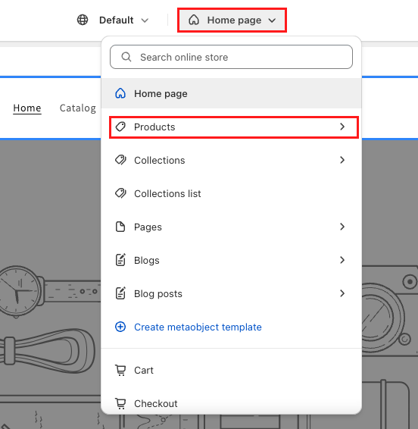Click the Checkout cart icon
The image size is (418, 429).
tap(120, 403)
